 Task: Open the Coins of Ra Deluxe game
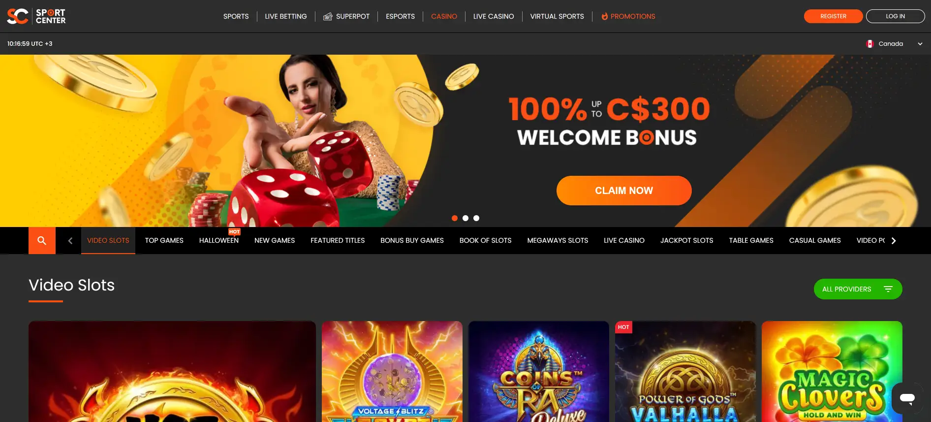click(539, 371)
